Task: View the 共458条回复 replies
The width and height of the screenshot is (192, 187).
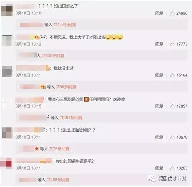Action: [58, 180]
